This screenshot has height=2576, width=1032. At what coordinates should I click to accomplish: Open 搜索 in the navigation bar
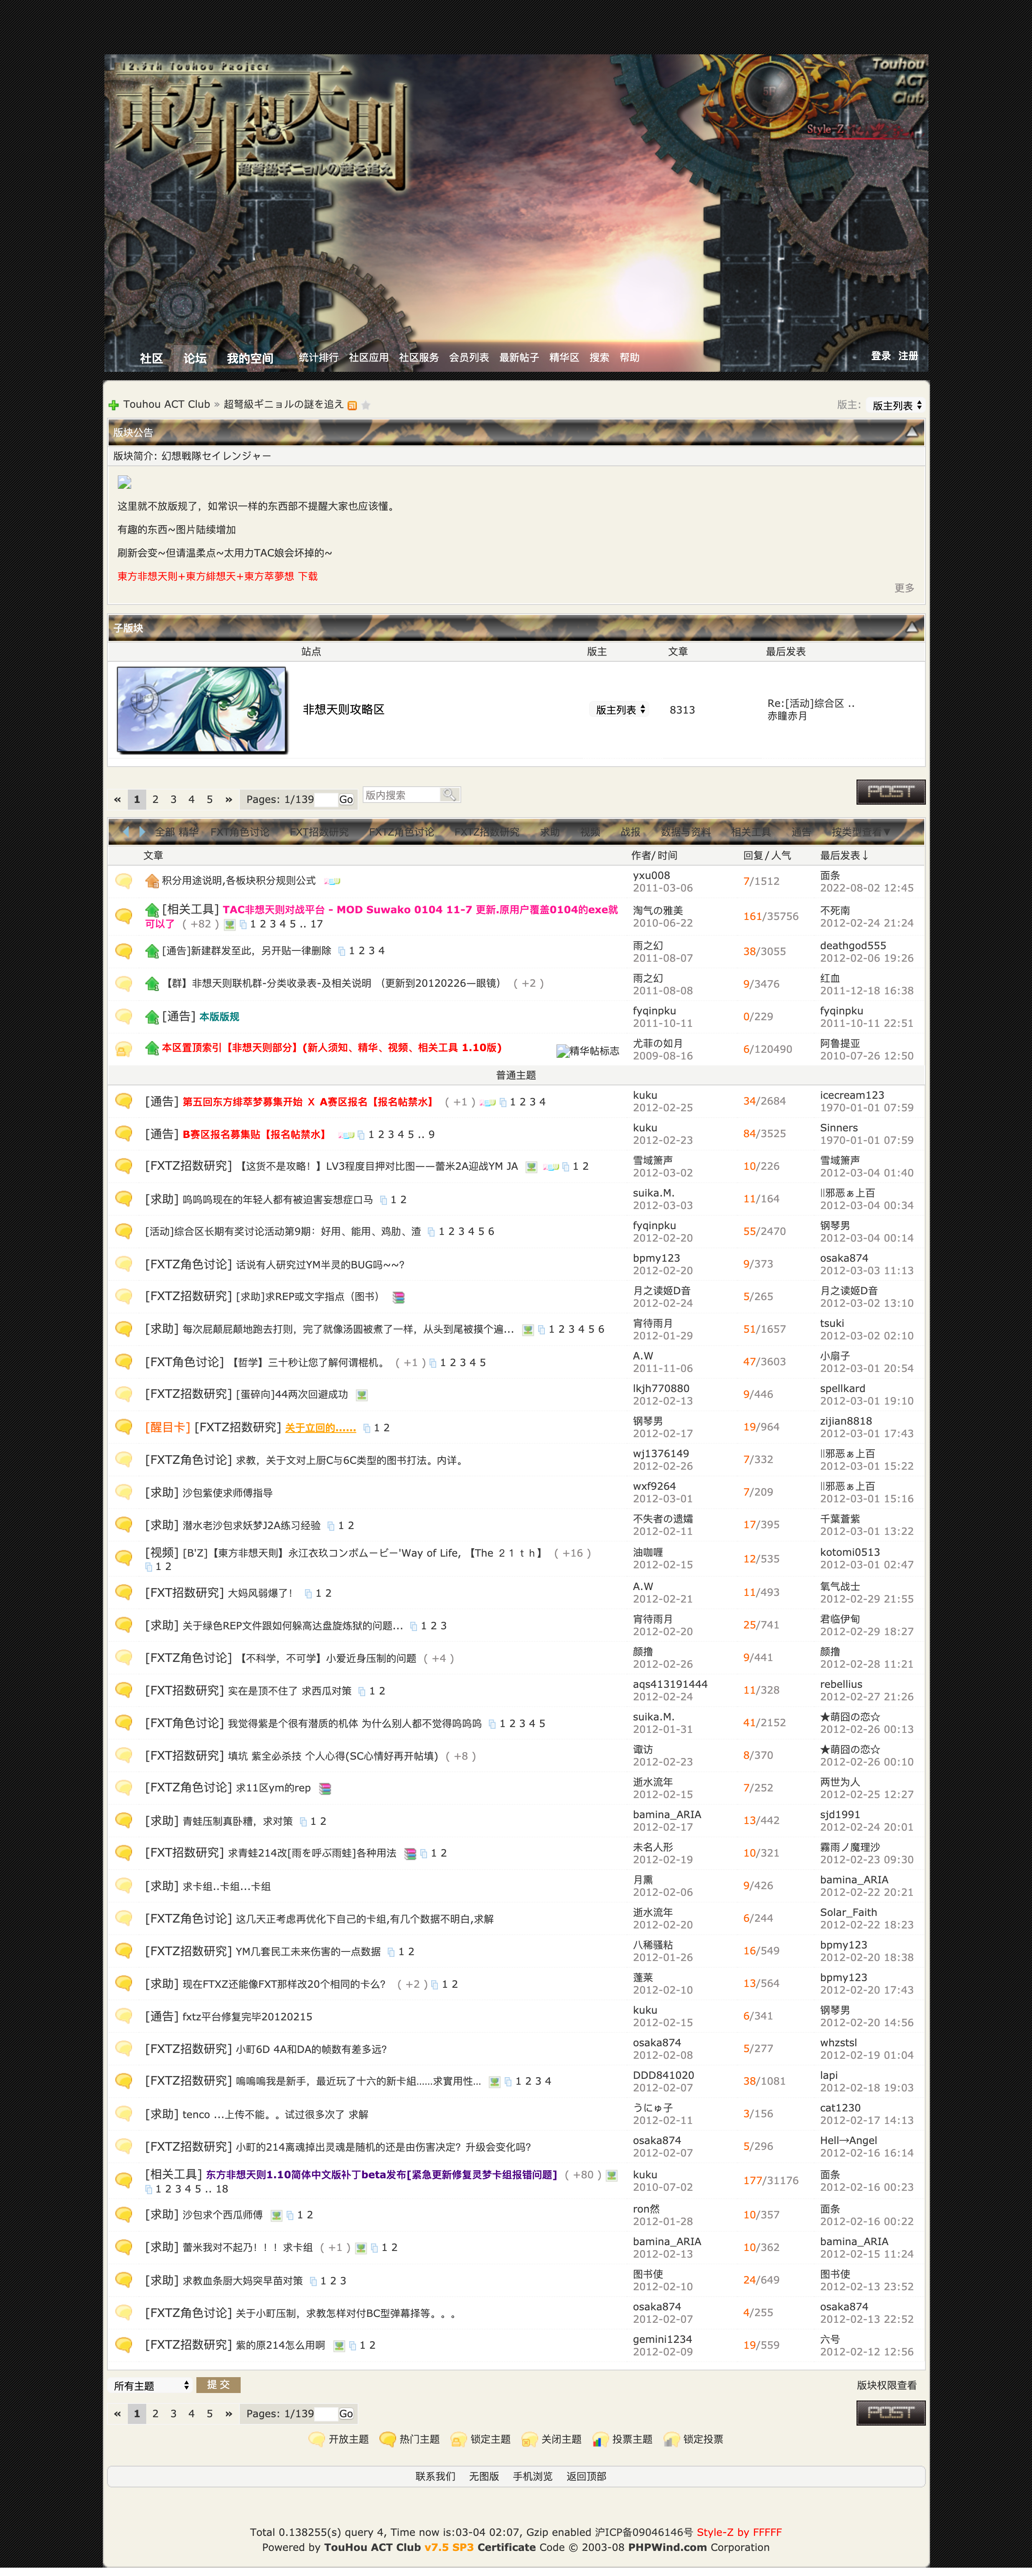pos(599,357)
